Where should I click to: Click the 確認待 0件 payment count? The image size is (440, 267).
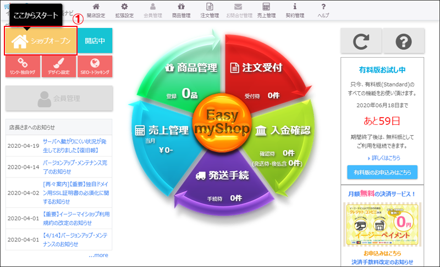pyautogui.click(x=277, y=153)
